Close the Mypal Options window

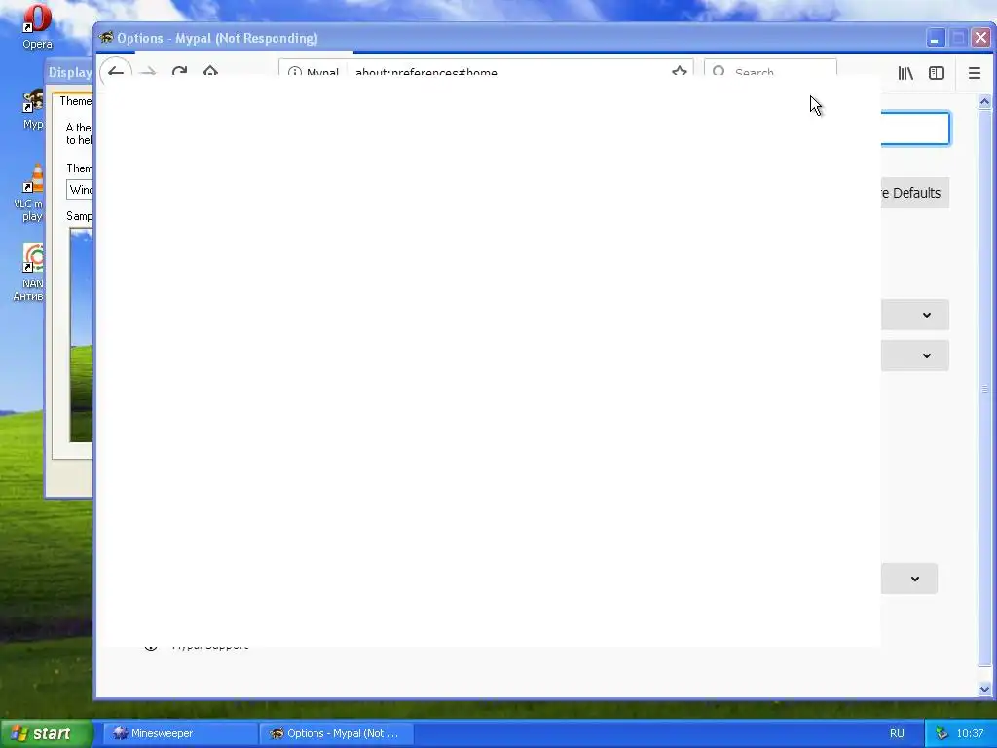coord(980,38)
